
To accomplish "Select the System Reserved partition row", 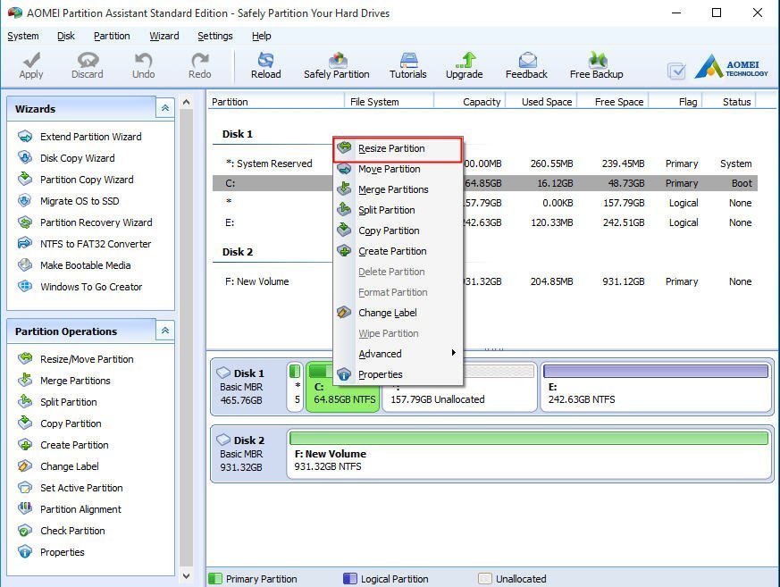I will pos(484,164).
